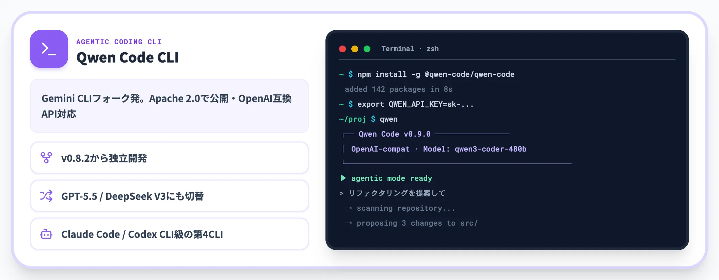719x280 pixels.
Task: Click the git branch icon beside v0.8.2
Action: point(46,158)
